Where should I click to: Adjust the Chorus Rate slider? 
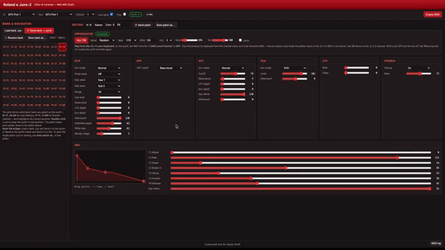(419, 74)
